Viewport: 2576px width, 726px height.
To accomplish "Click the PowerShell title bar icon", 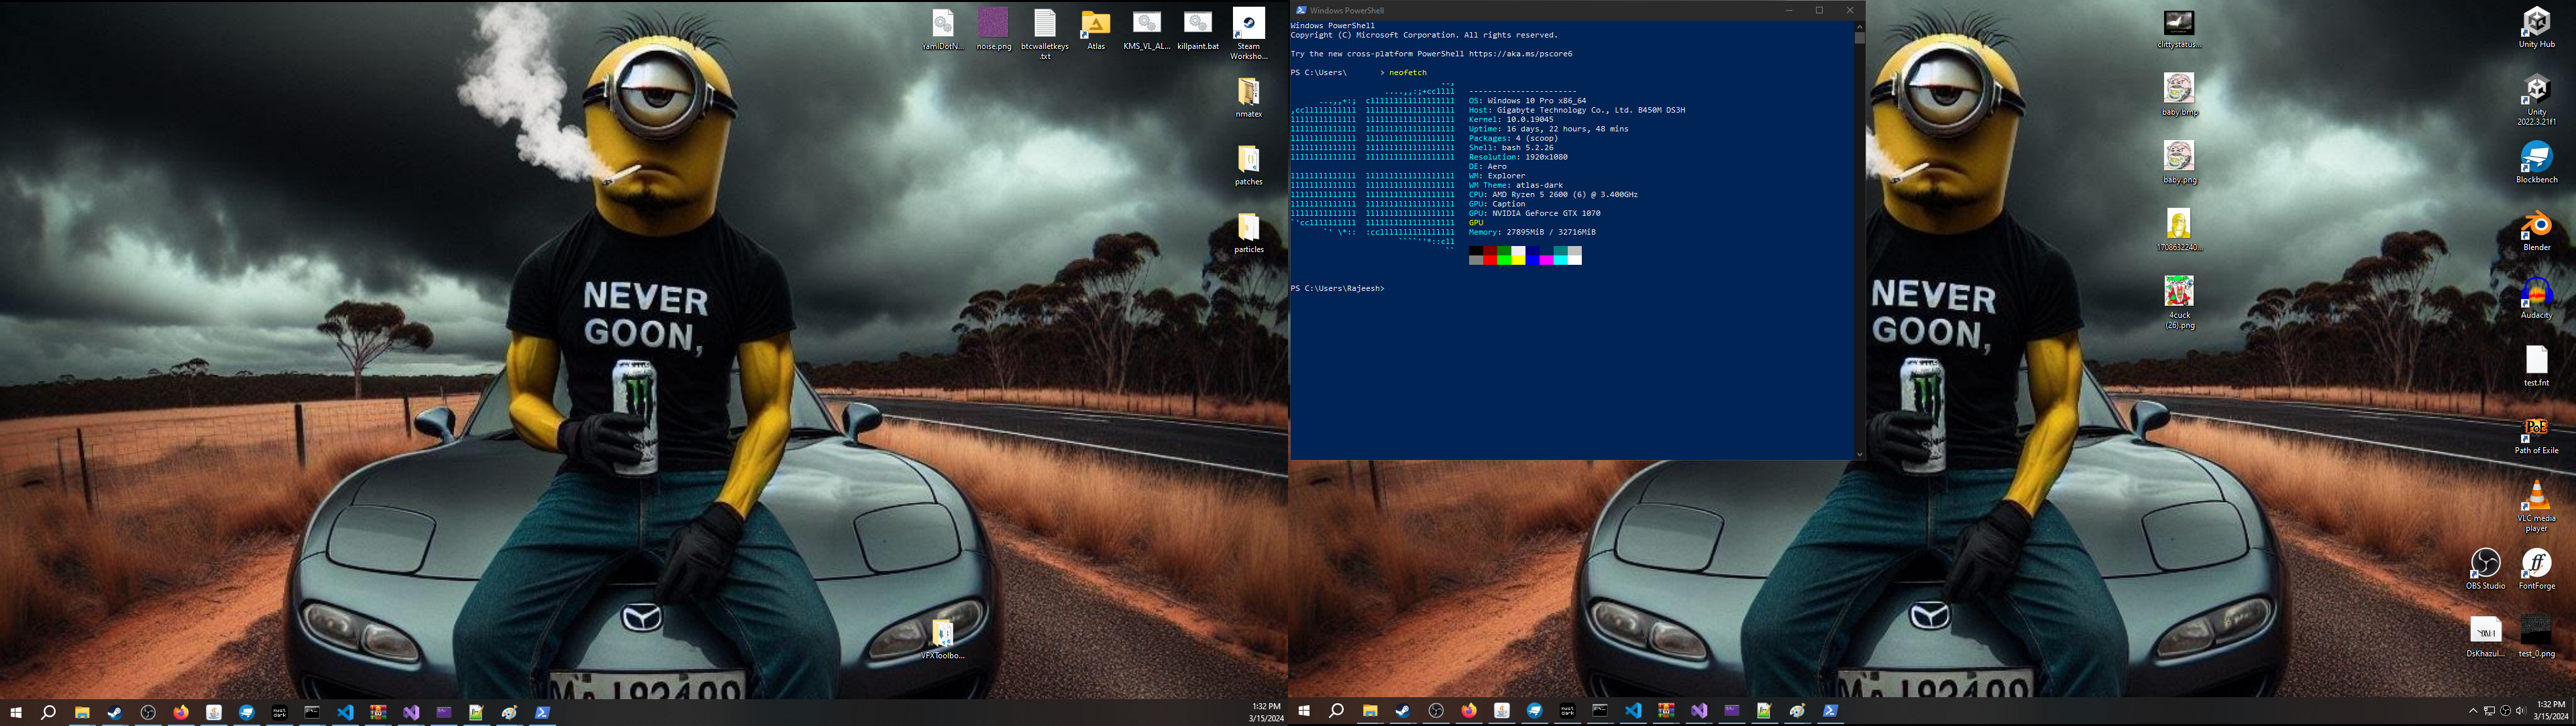I will click(1301, 10).
